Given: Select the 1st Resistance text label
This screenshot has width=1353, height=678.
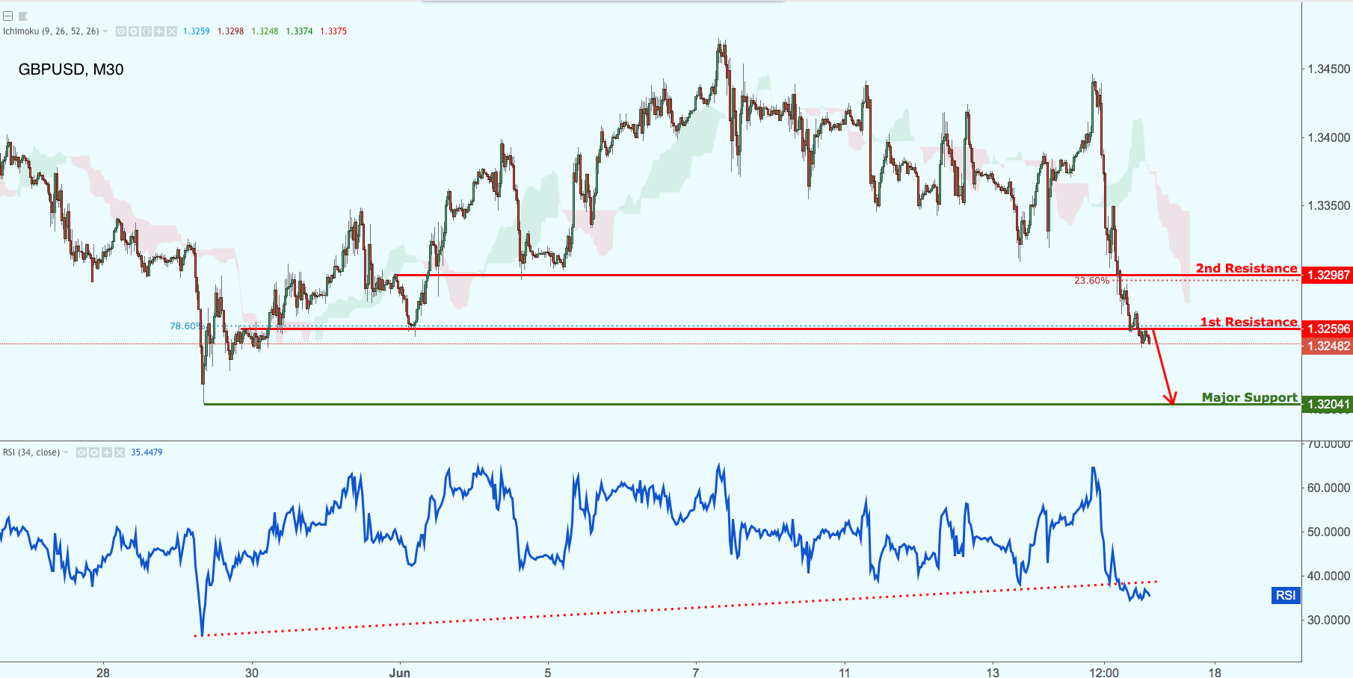Looking at the screenshot, I should tap(1248, 322).
